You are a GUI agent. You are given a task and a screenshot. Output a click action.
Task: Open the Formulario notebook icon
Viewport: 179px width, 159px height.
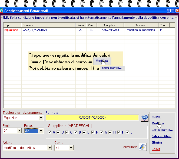click(x=143, y=147)
